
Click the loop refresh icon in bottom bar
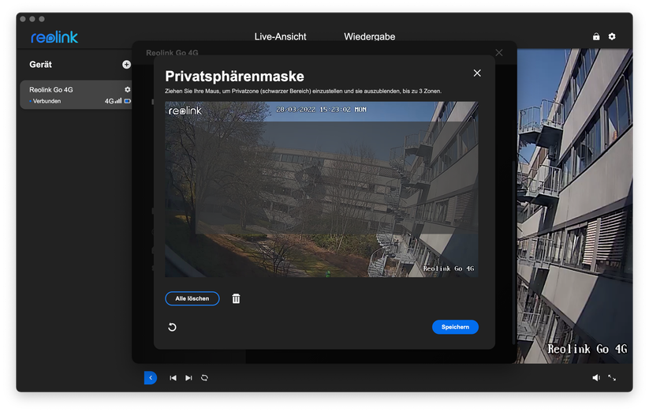(x=204, y=378)
